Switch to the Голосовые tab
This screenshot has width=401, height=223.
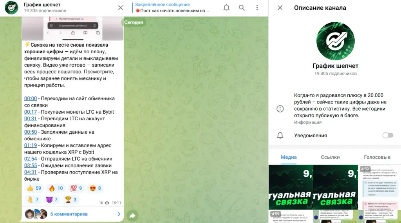[x=377, y=157]
